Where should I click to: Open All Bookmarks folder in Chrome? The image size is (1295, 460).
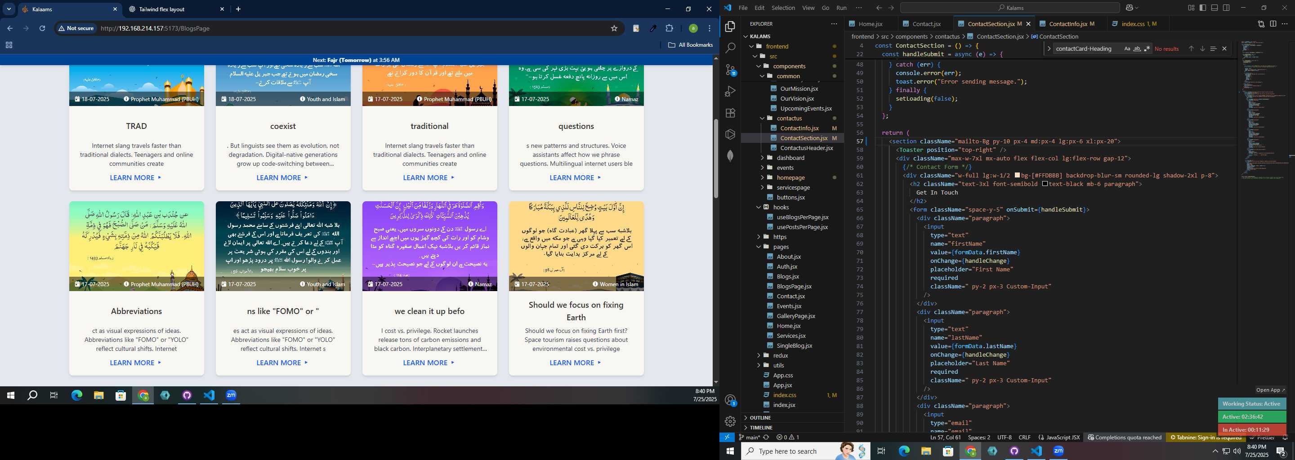tap(690, 44)
